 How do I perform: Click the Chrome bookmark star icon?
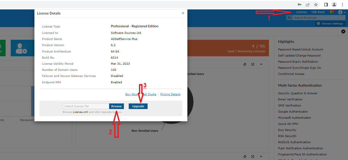click(316, 5)
